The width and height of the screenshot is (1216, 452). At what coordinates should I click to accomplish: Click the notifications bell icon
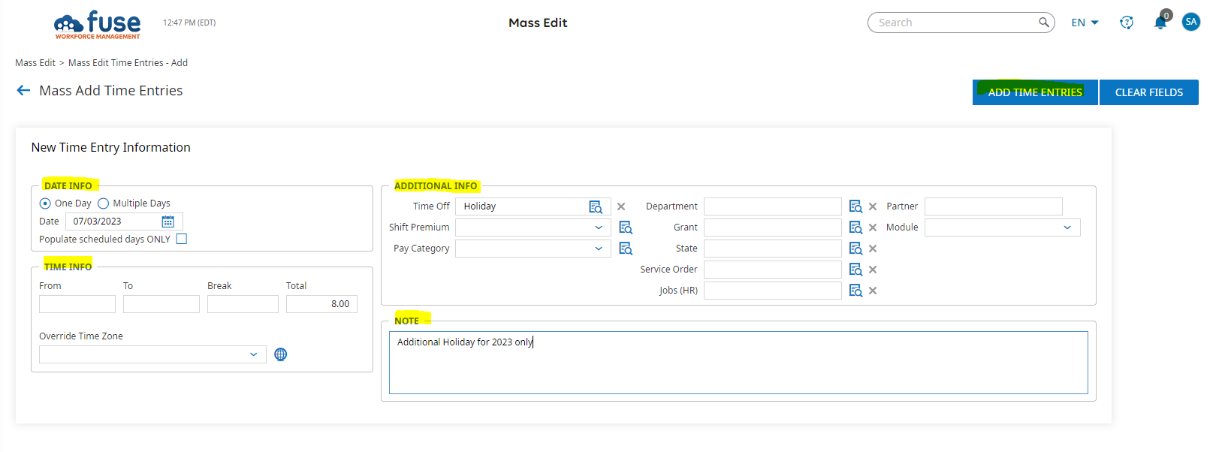coord(1160,23)
